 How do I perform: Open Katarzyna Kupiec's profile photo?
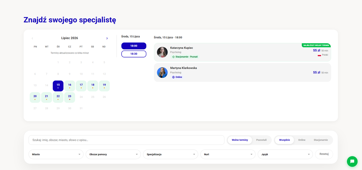tap(162, 52)
